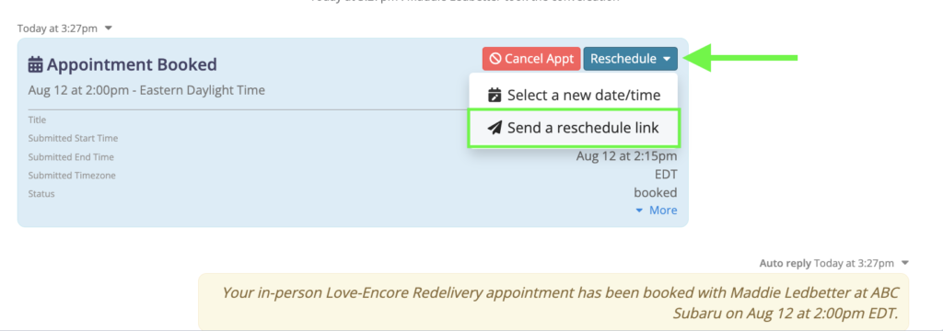
Task: Click the booked status value
Action: [656, 193]
